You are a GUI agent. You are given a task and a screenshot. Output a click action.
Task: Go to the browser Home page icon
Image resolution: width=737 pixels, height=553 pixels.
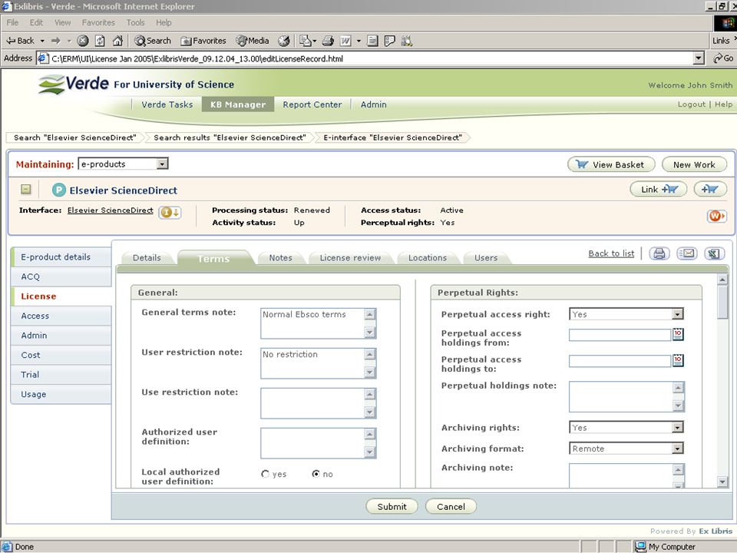point(117,41)
